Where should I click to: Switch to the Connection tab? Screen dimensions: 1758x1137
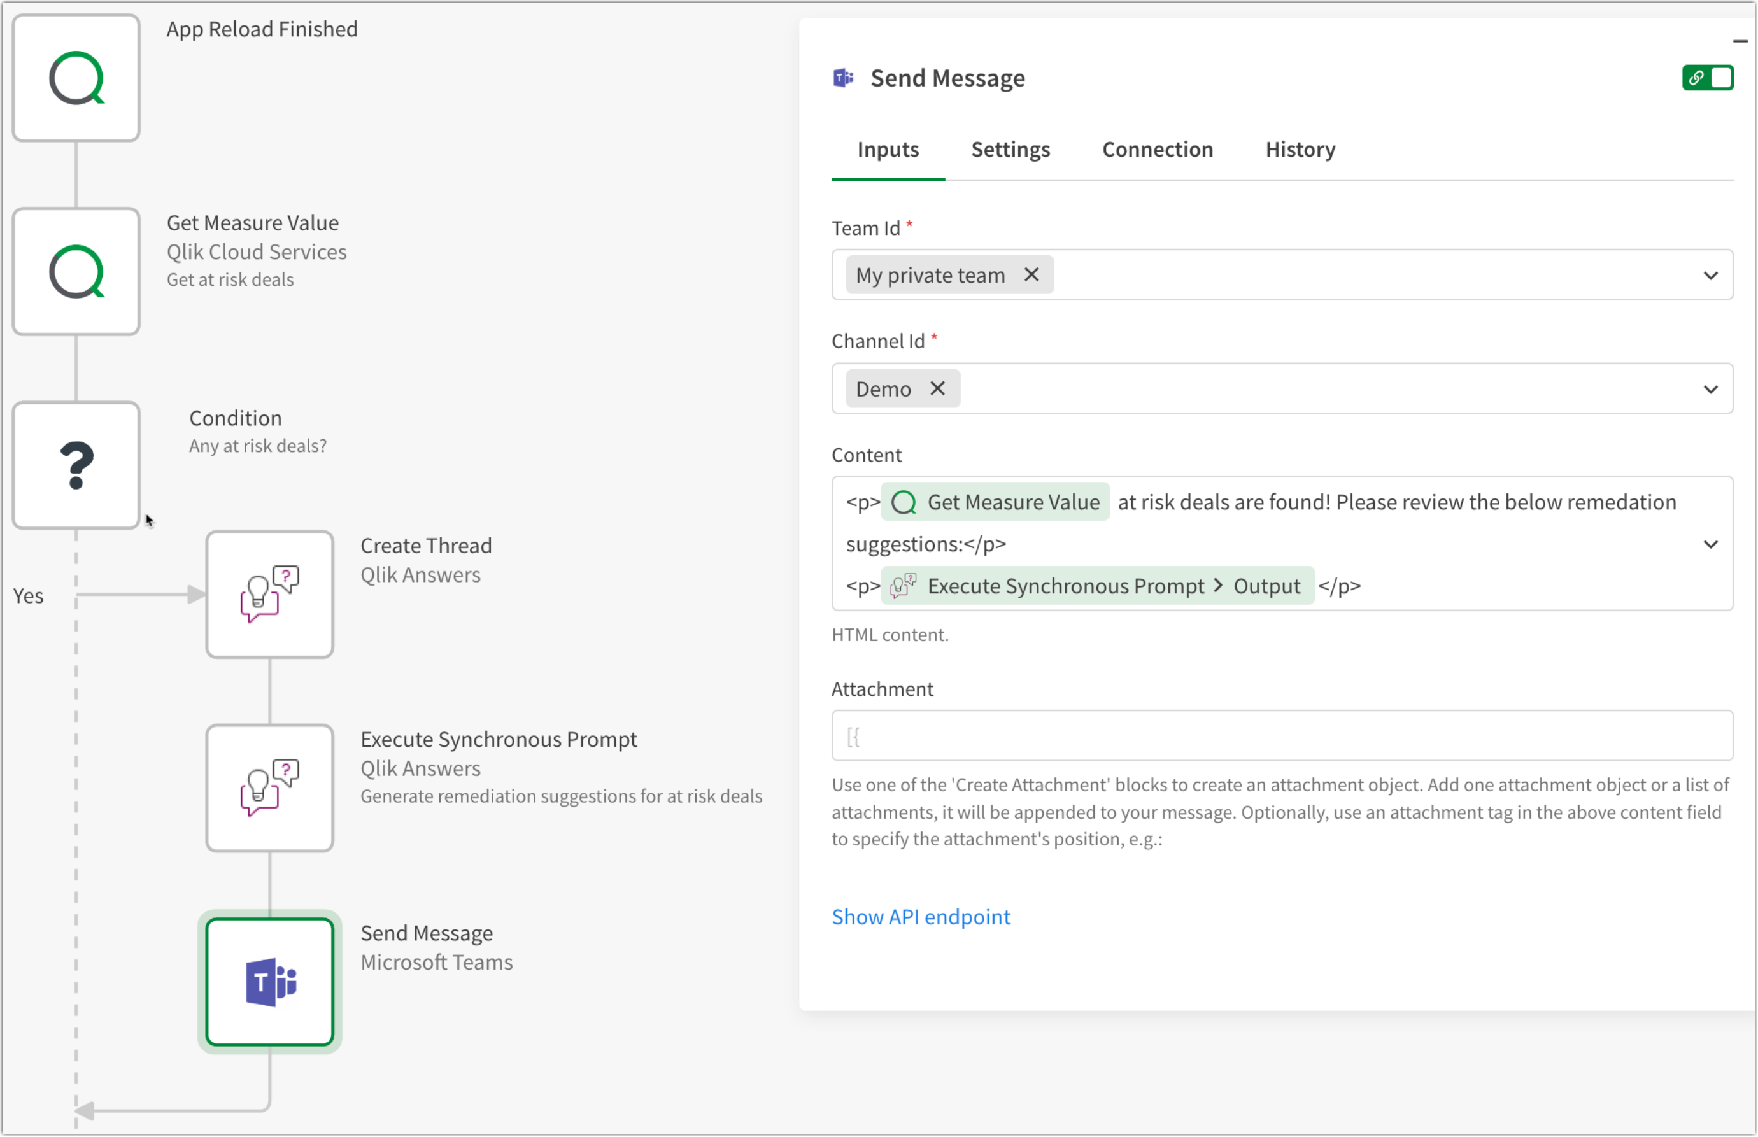click(1157, 149)
